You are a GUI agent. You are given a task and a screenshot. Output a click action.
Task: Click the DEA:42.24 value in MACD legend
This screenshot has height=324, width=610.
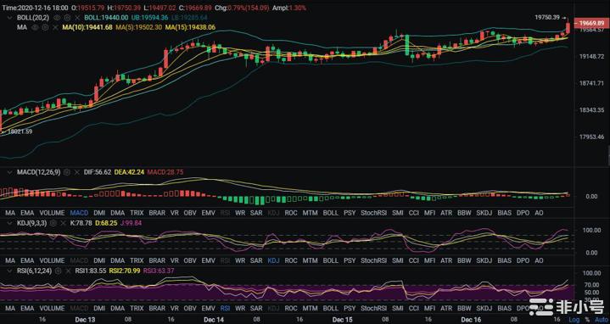128,172
